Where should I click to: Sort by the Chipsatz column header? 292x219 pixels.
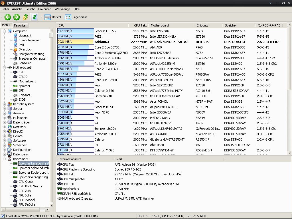(x=208, y=25)
